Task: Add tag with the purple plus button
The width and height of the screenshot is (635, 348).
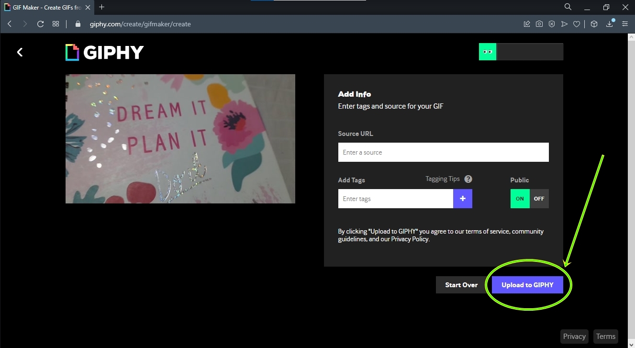Action: tap(463, 199)
